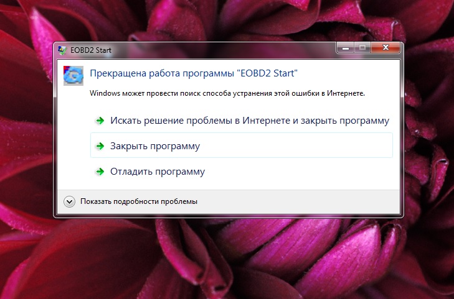Click the disabled maximize button of the dialog
Screen dimensions: 454x299
[x=362, y=48]
